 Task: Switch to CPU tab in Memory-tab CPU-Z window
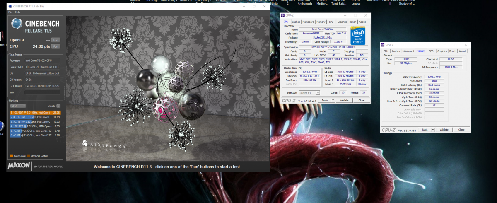[386, 51]
